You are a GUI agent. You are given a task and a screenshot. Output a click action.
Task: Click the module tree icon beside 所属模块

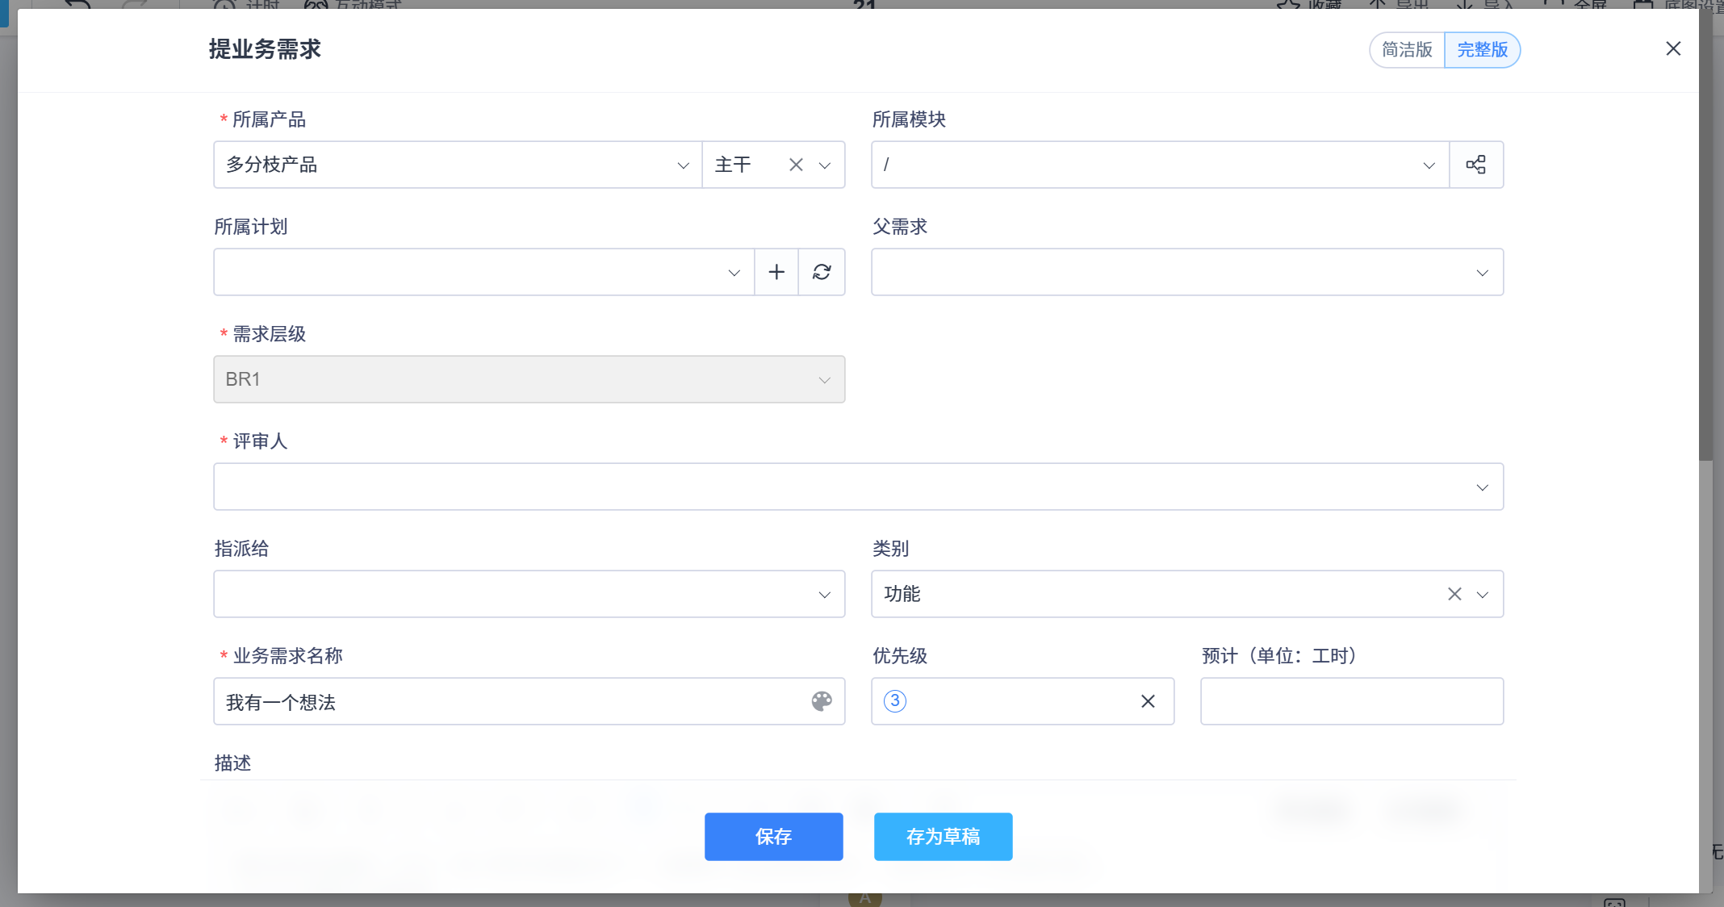click(1475, 165)
